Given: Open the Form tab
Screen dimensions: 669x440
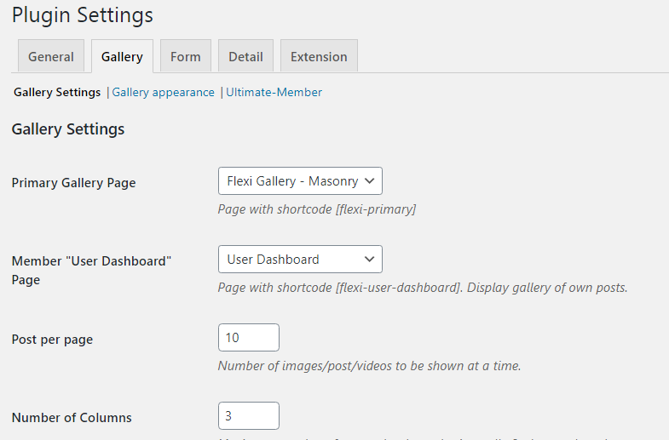Looking at the screenshot, I should (x=186, y=56).
